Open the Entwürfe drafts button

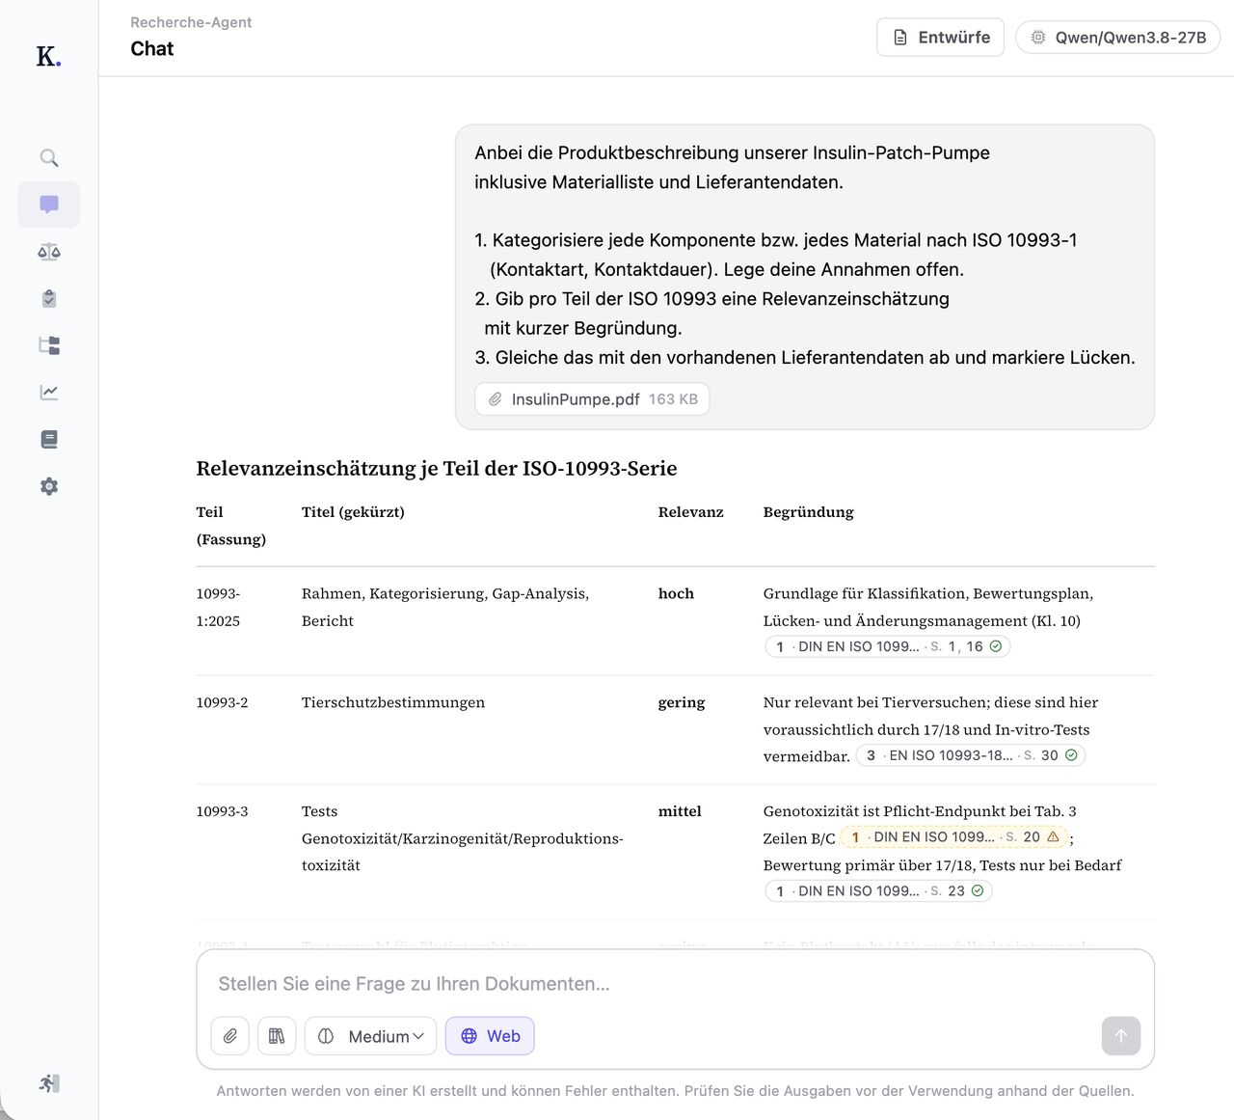pyautogui.click(x=940, y=38)
